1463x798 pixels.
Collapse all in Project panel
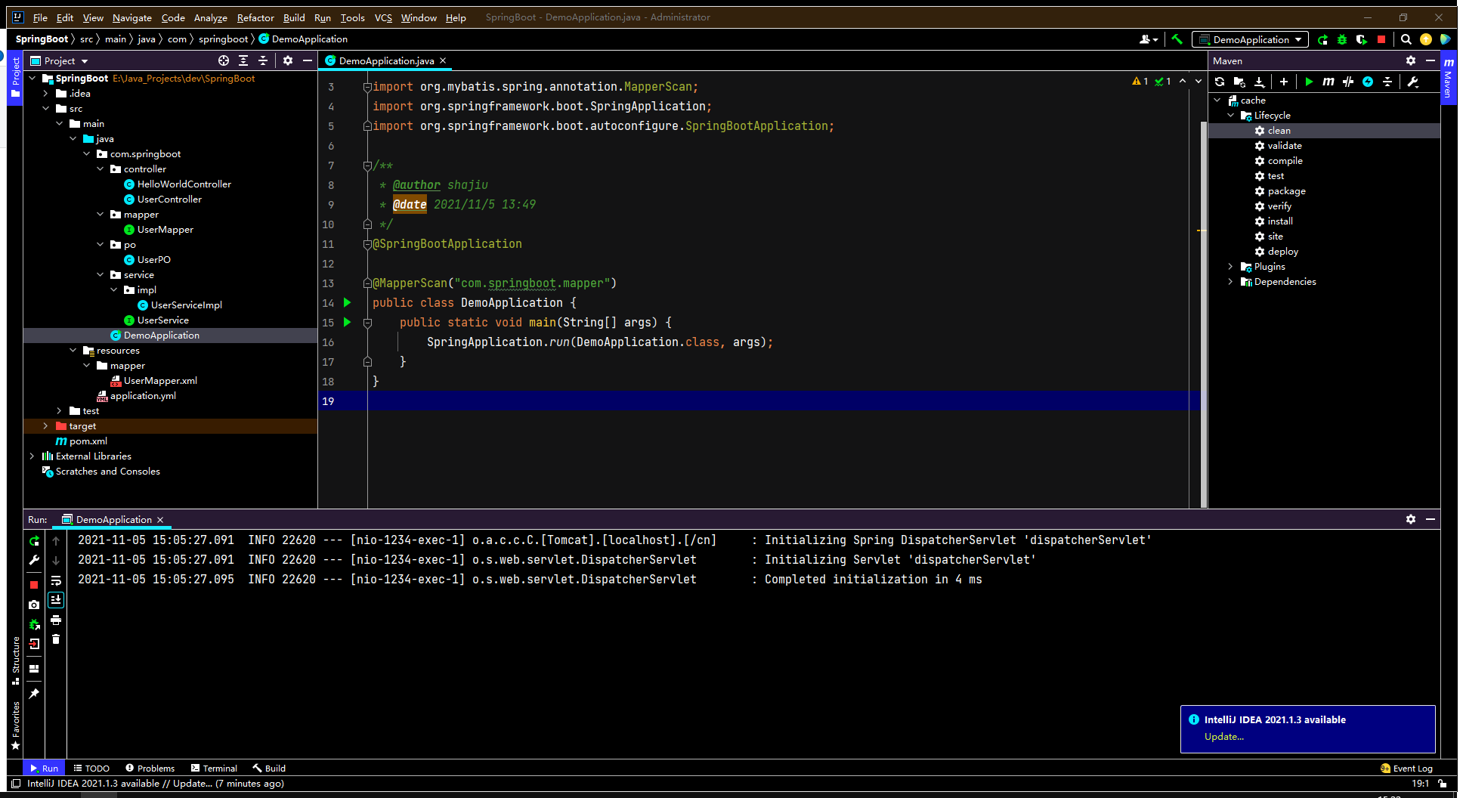[x=263, y=60]
